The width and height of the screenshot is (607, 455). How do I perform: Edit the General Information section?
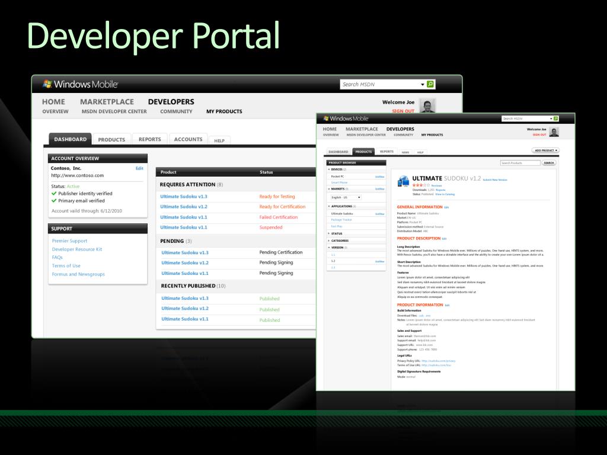[446, 207]
